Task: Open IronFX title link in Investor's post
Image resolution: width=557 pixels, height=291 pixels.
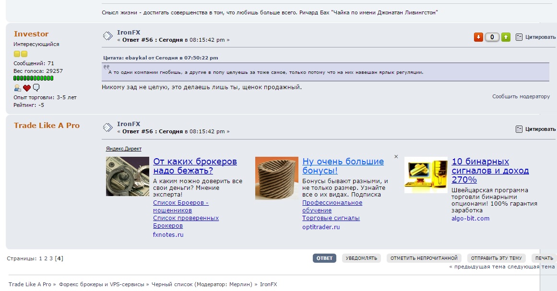Action: pyautogui.click(x=129, y=32)
